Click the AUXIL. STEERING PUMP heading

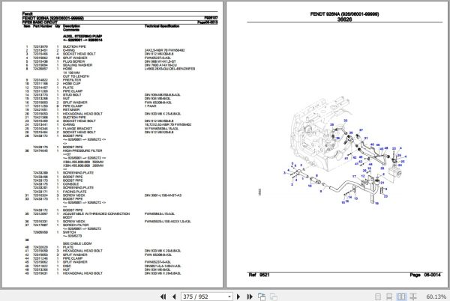click(82, 36)
